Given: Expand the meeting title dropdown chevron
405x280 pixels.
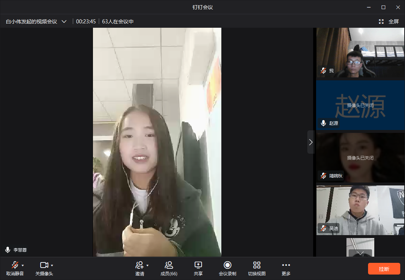Looking at the screenshot, I should [64, 22].
